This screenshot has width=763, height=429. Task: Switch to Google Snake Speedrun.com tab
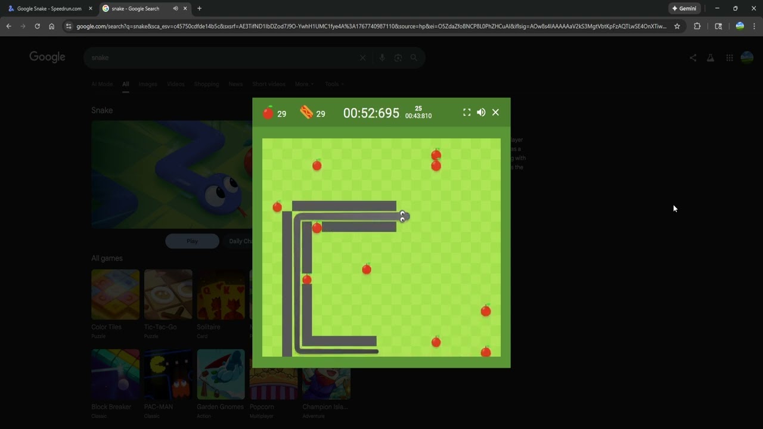[49, 8]
